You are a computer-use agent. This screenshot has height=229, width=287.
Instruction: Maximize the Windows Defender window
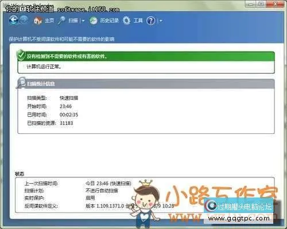click(x=261, y=4)
